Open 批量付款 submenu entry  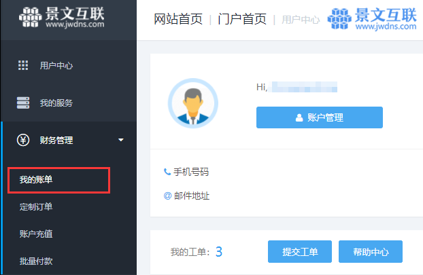click(x=36, y=261)
